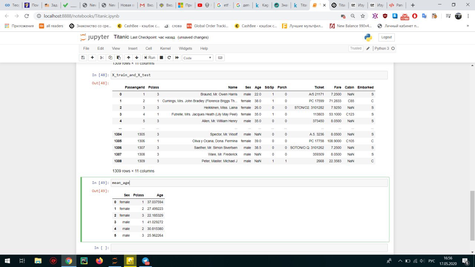The width and height of the screenshot is (475, 267).
Task: Rename the notebook title Titanic
Action: 121,37
